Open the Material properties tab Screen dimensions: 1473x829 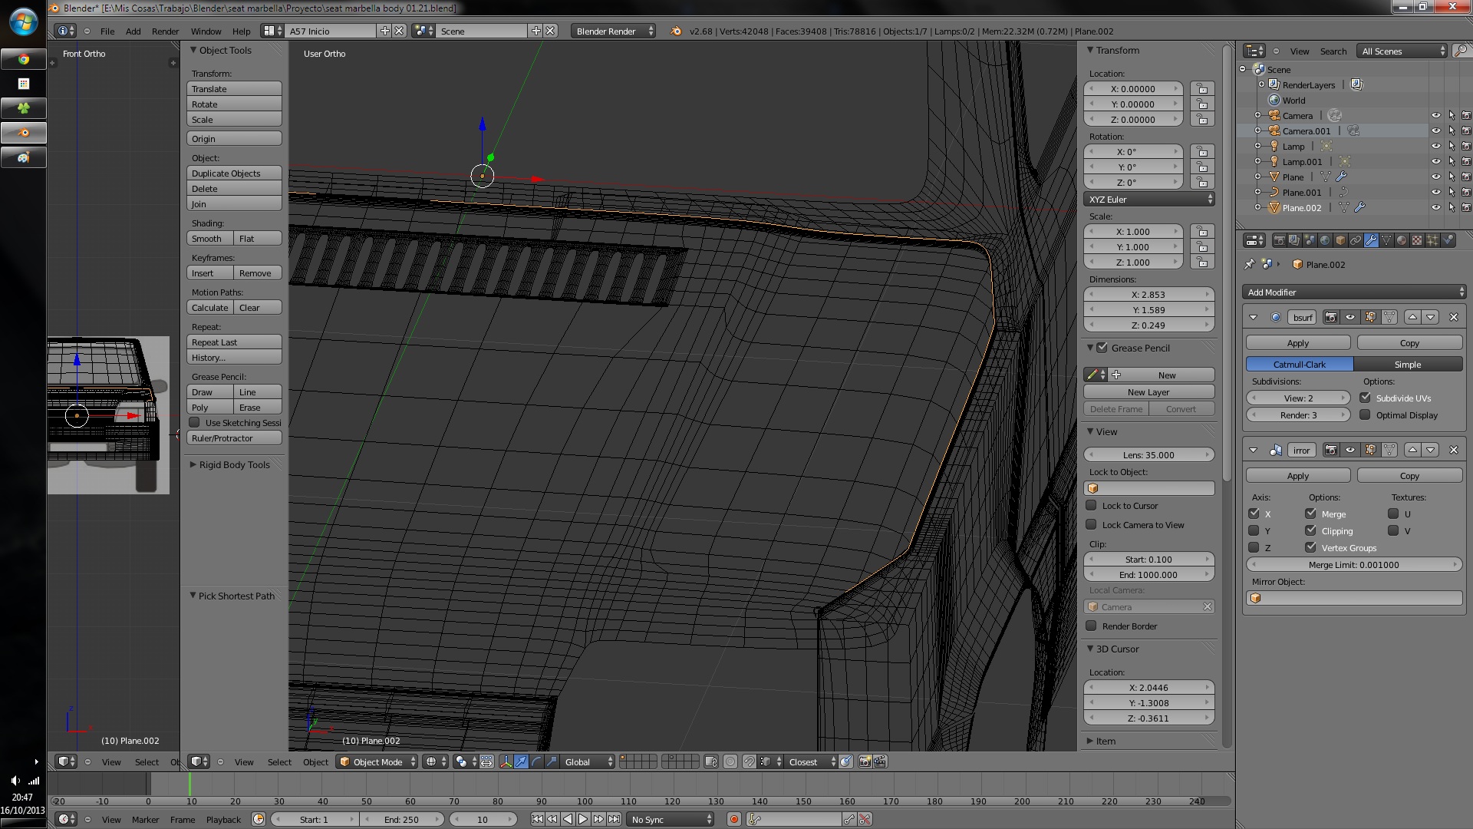(1402, 240)
